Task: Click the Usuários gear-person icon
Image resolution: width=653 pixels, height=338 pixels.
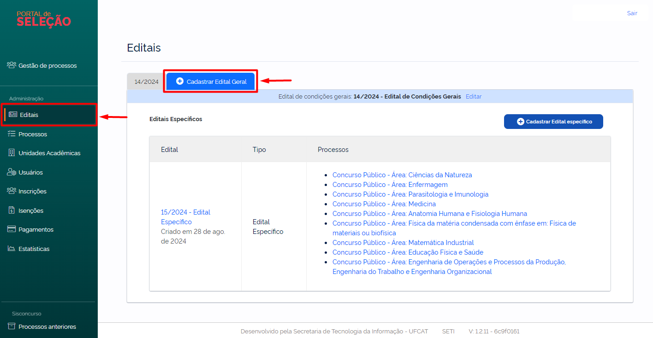Action: pos(12,172)
